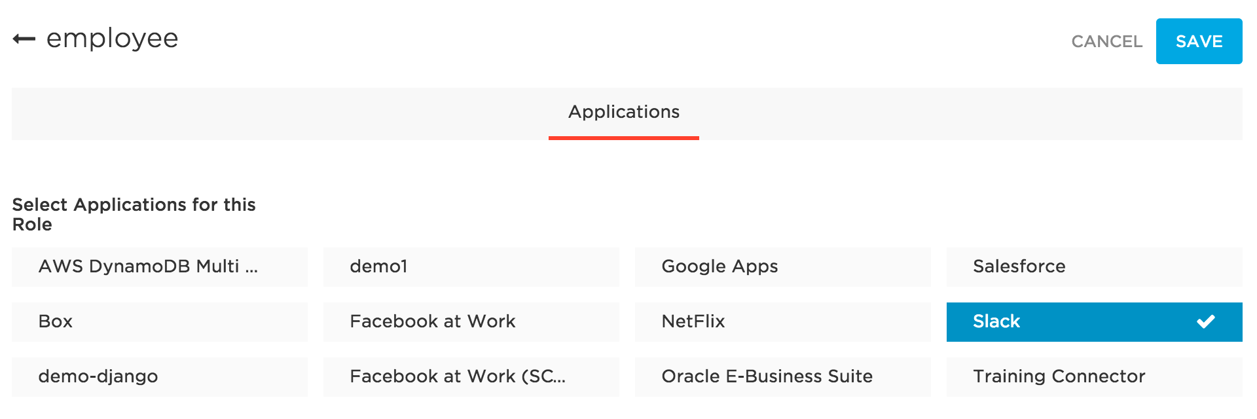Viewport: 1257px width, 419px height.
Task: Switch to the Applications tab
Action: [x=623, y=113]
